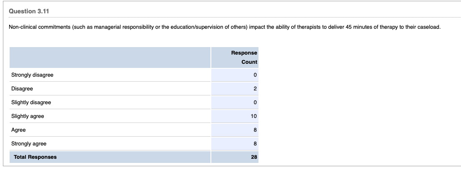Select the Slightly agree row label
Viewport: 461px width, 170px height.
tap(28, 116)
